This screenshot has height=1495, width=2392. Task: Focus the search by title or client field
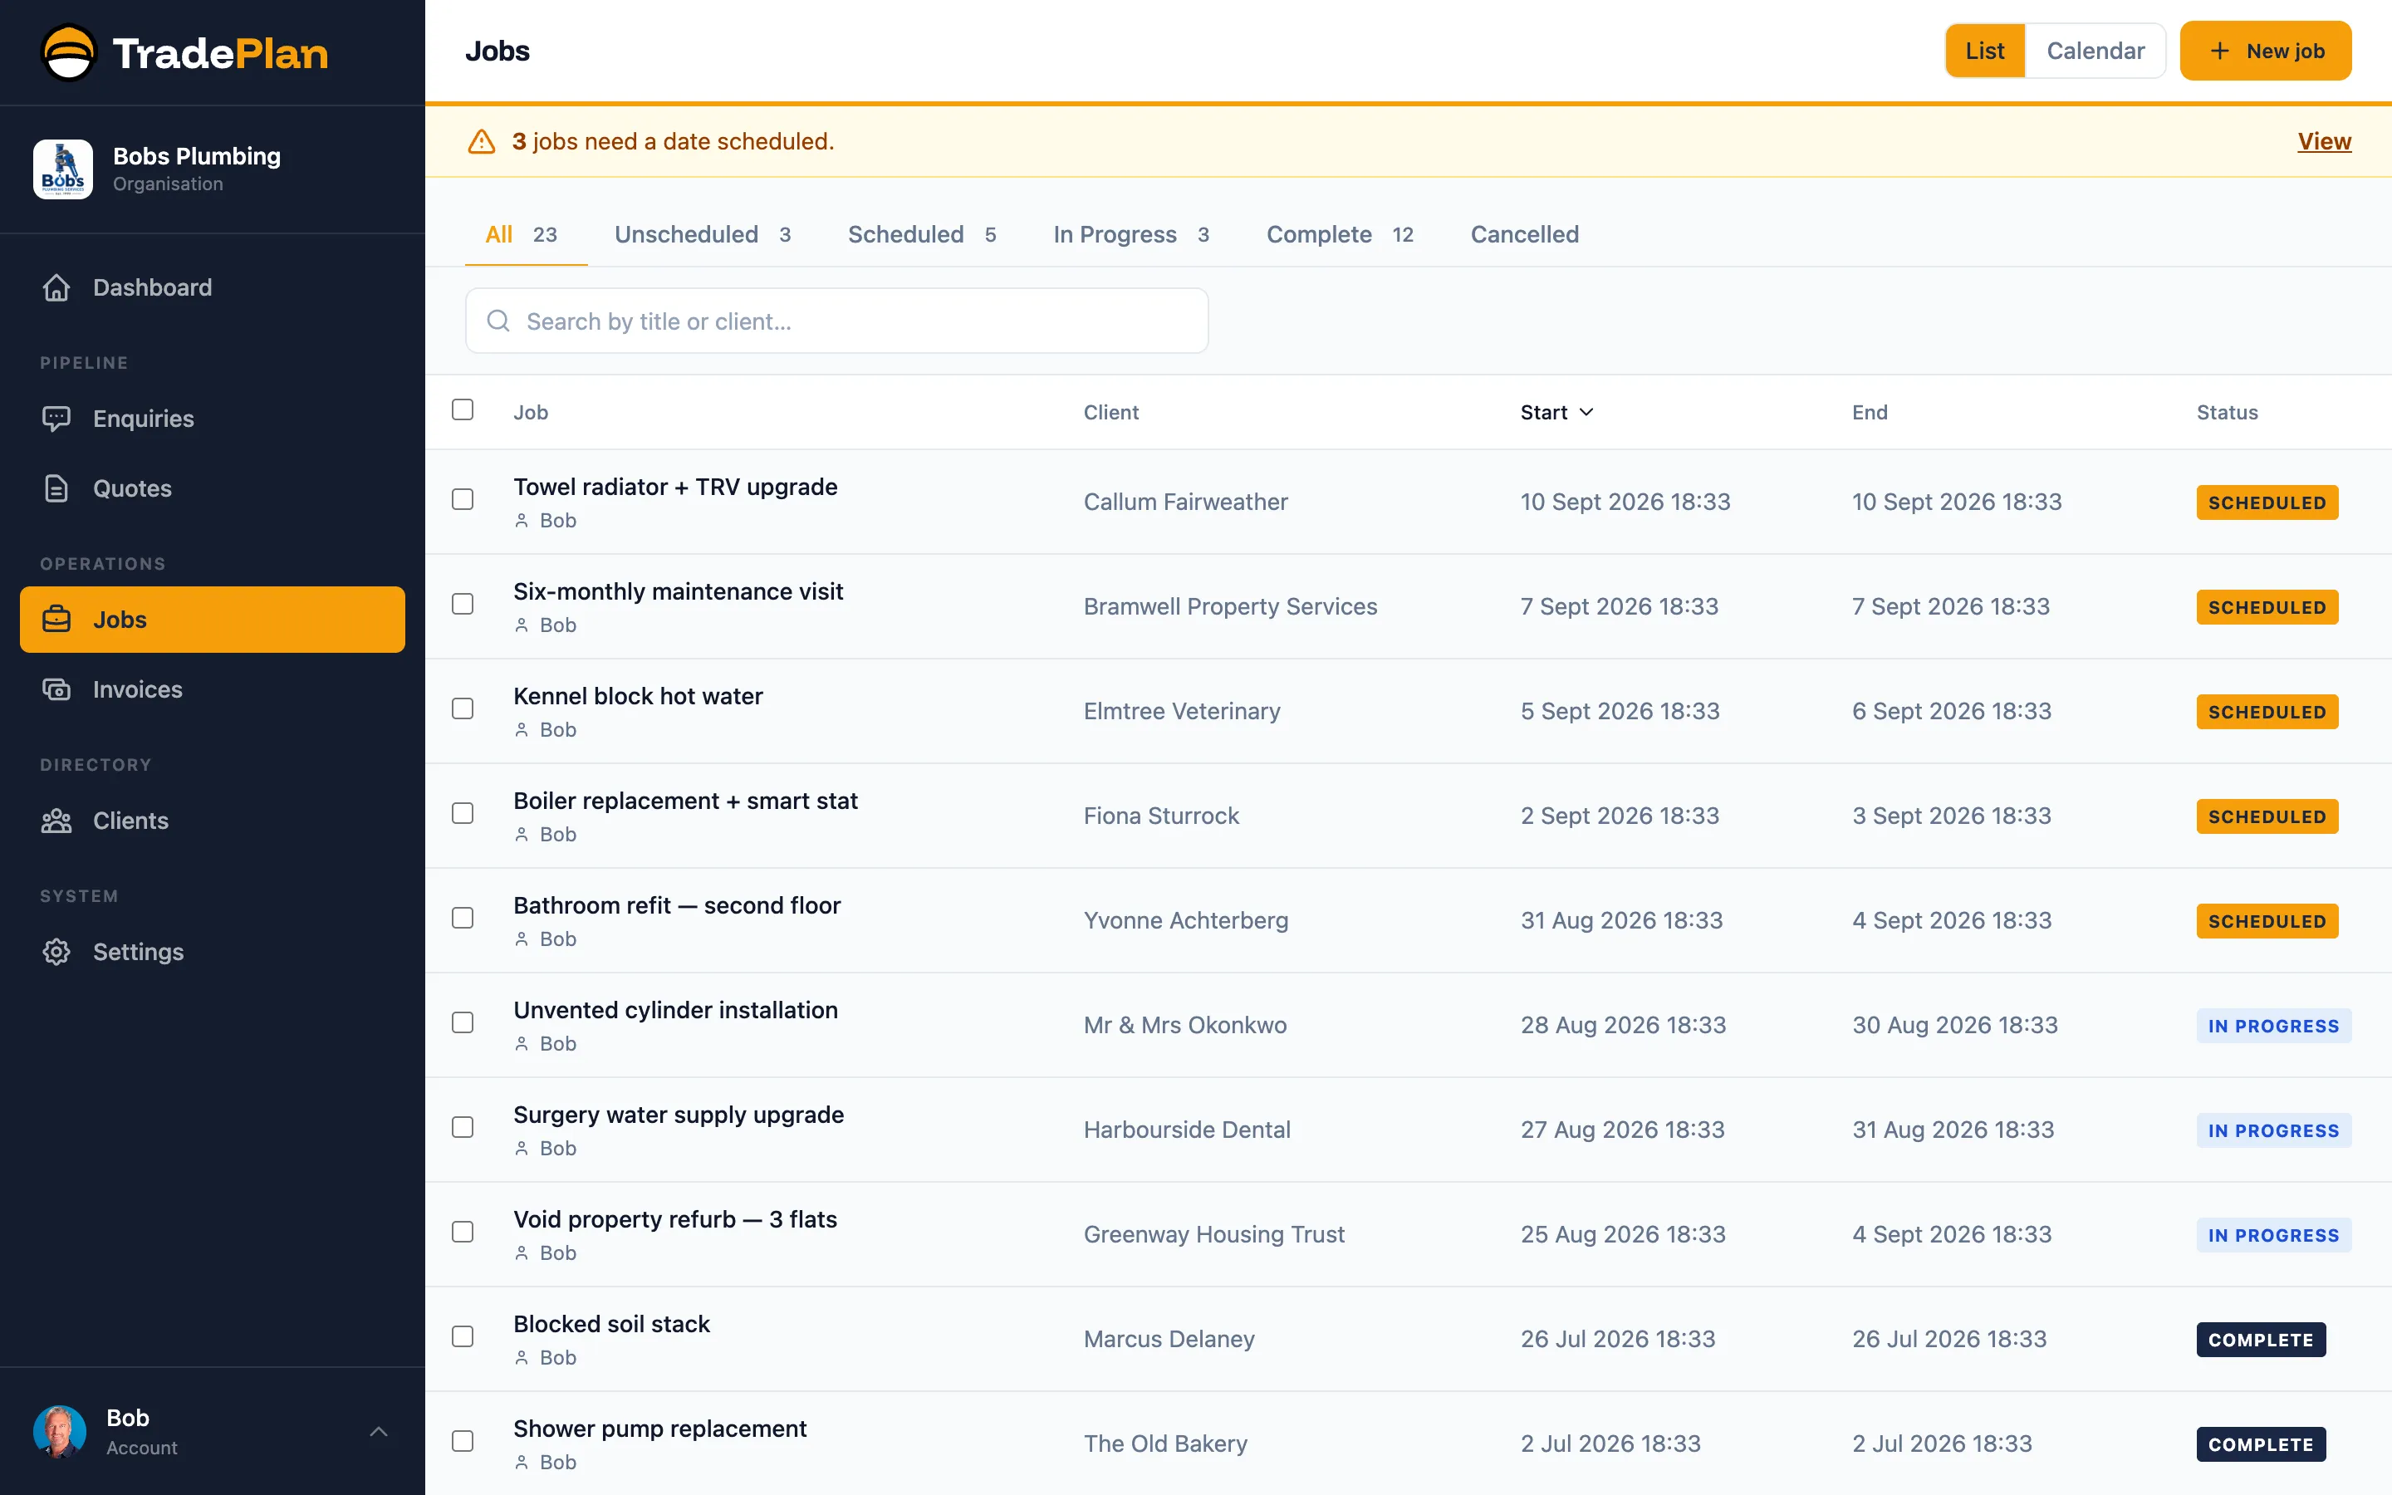(x=836, y=321)
